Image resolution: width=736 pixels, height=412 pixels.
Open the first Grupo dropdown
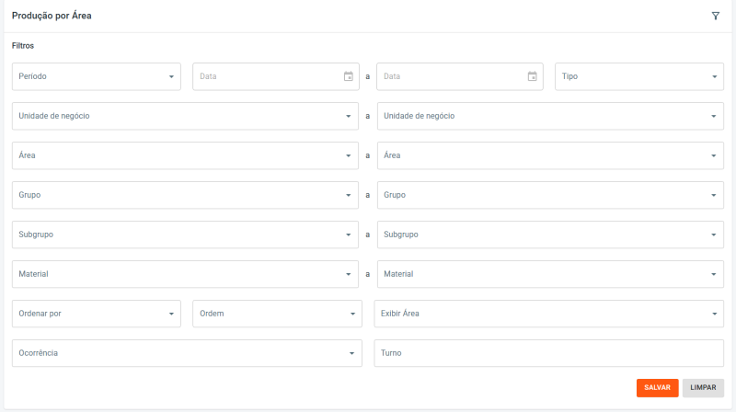185,195
